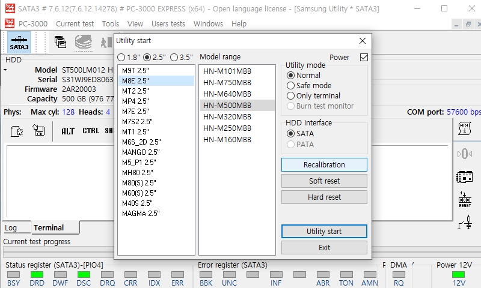Click the hard disk stack toolbar icon
Image resolution: width=481 pixels, height=288 pixels.
pos(84,42)
